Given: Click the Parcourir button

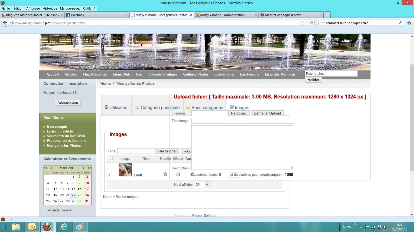Looking at the screenshot, I should (x=239, y=113).
